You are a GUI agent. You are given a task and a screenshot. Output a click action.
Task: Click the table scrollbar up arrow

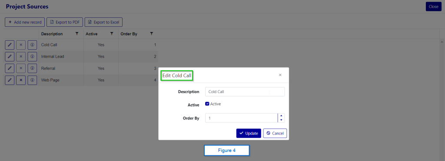click(442, 42)
